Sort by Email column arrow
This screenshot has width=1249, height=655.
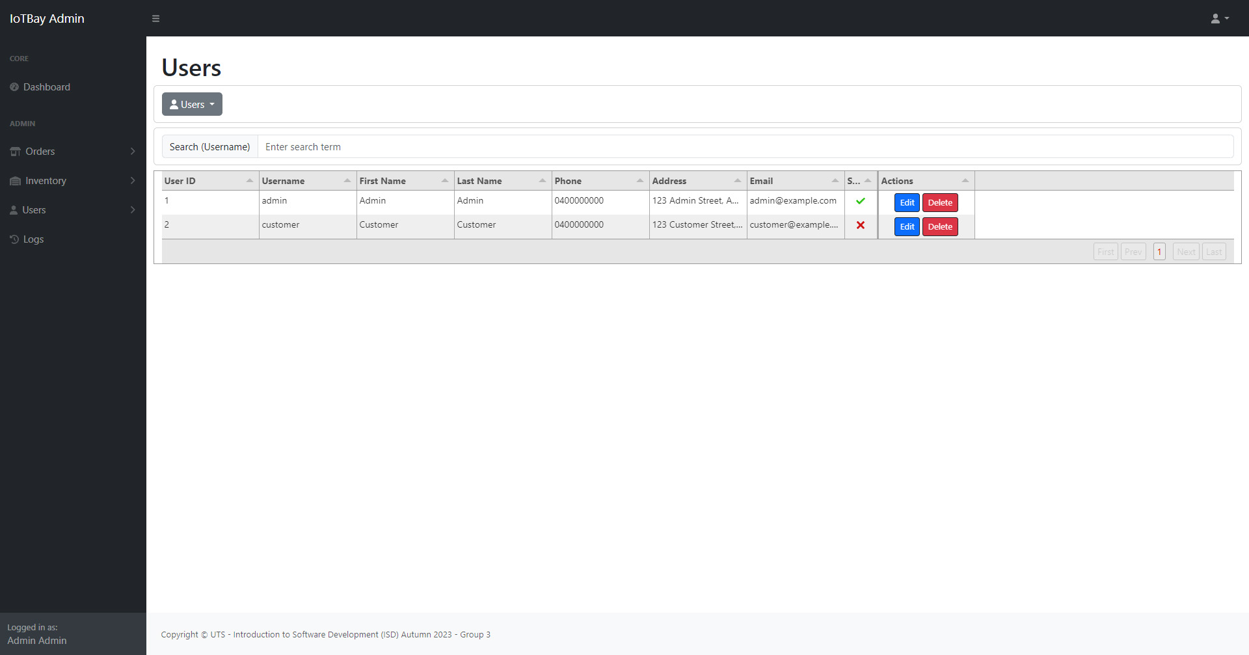pos(835,181)
